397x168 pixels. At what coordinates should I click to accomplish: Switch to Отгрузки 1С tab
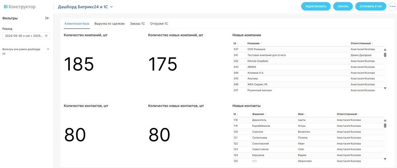pyautogui.click(x=159, y=24)
